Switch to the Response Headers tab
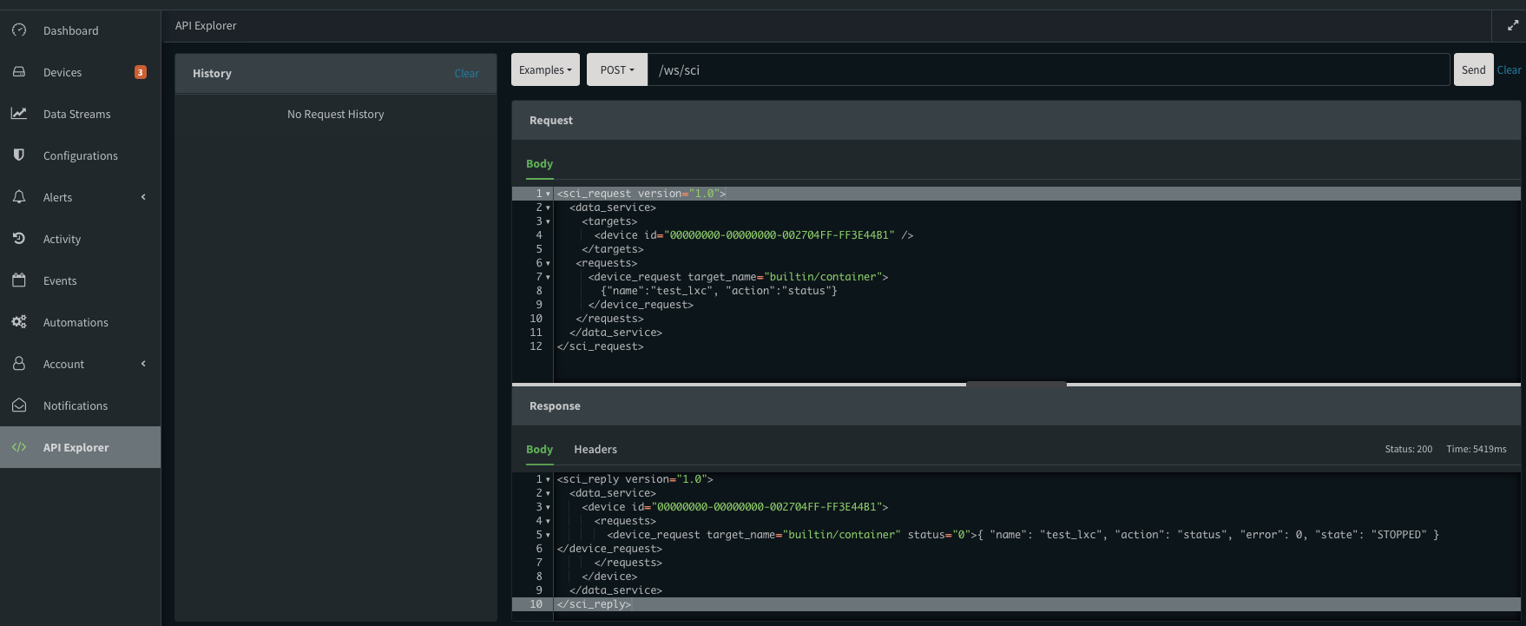Viewport: 1526px width, 626px height. 595,449
